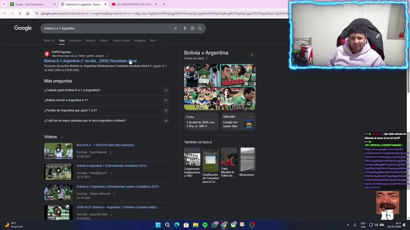Open Videos section options menu
Image resolution: width=410 pixels, height=230 pixels.
click(62, 137)
